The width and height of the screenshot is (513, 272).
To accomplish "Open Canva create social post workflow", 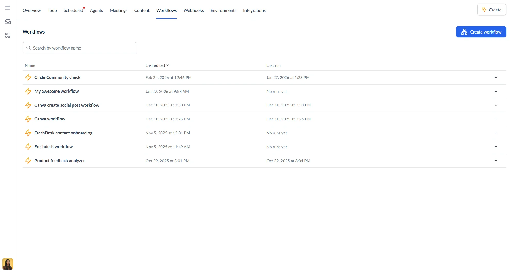I will [67, 105].
